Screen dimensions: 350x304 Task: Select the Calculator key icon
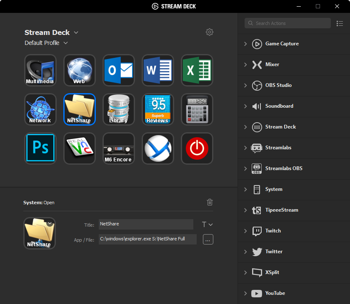pos(197,109)
